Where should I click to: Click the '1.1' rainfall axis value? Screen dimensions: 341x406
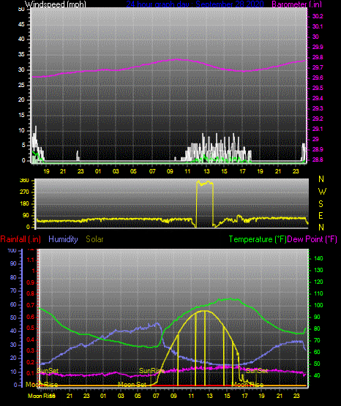pos(31,260)
